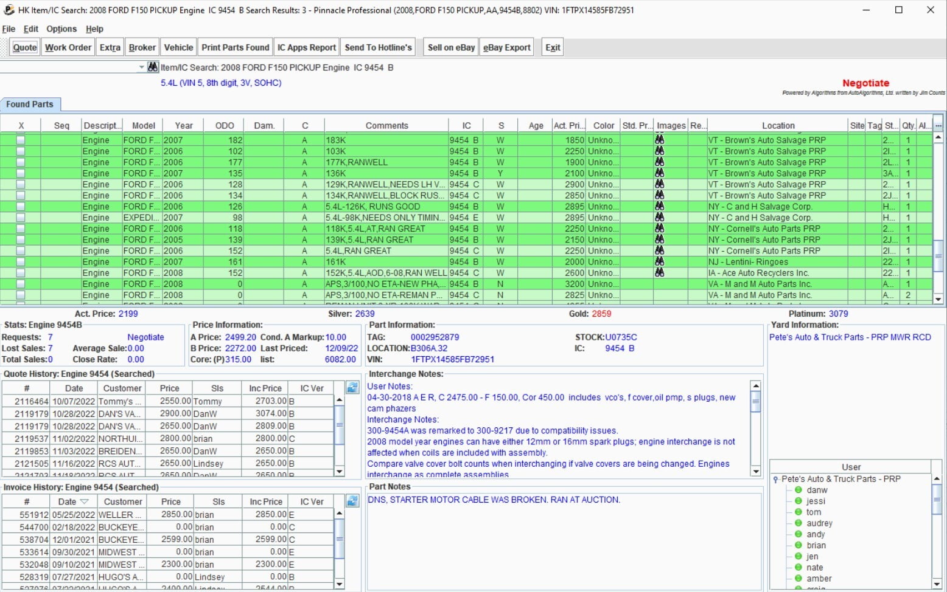
Task: Check the box for the 136K row
Action: (x=21, y=173)
